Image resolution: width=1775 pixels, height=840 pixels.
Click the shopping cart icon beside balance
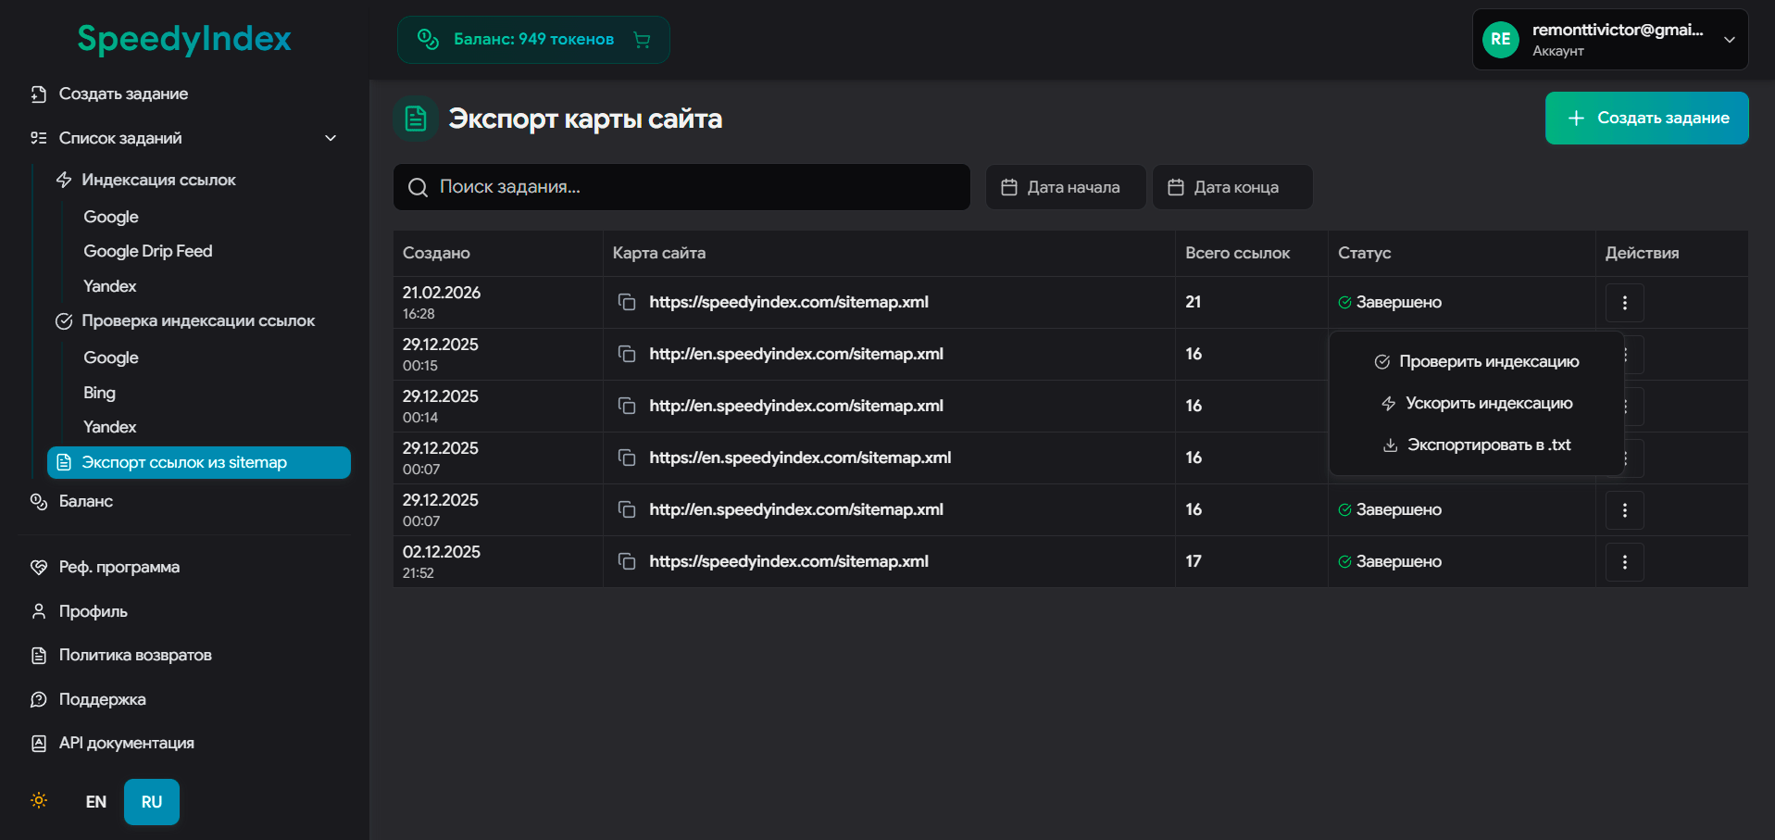point(642,40)
